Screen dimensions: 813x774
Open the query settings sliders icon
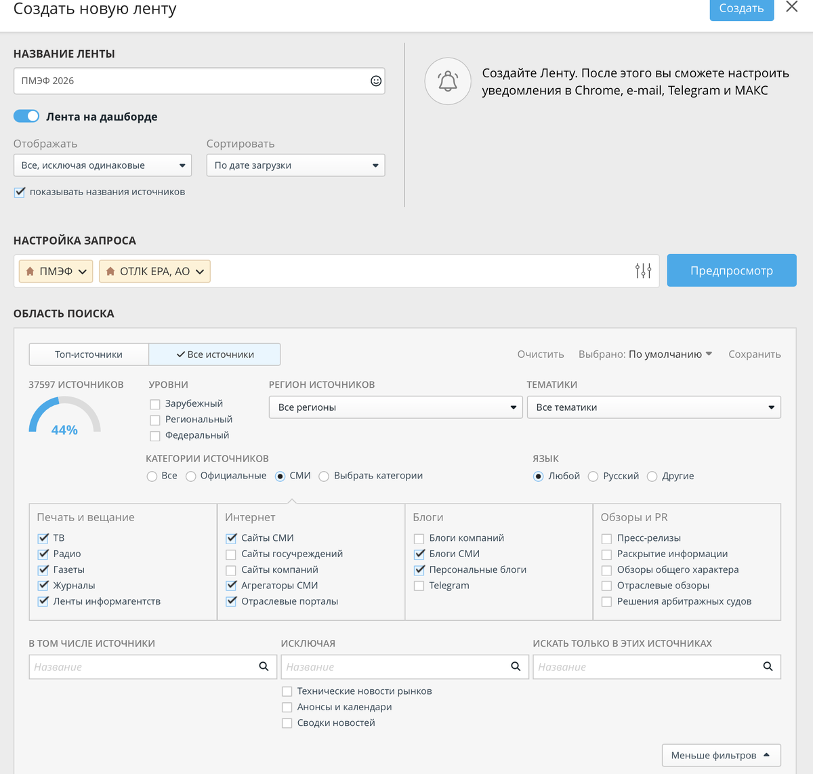coord(643,271)
